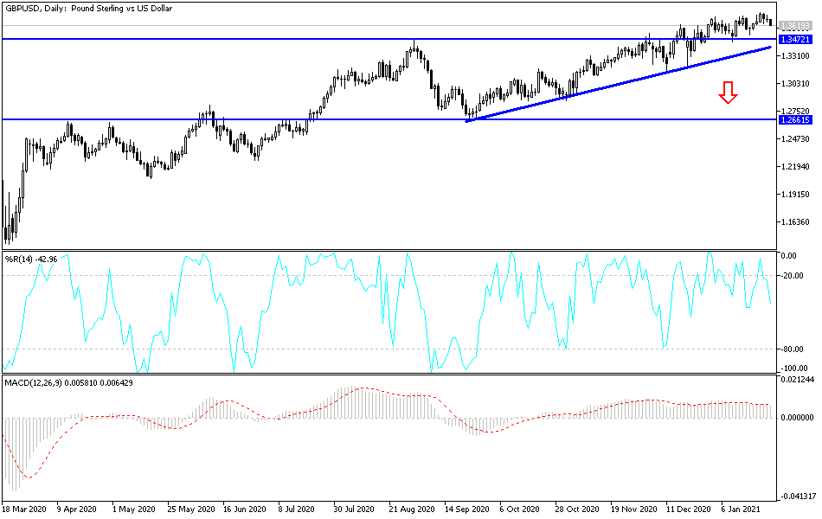Image resolution: width=822 pixels, height=519 pixels.
Task: Select the red down arrow object
Action: (x=728, y=91)
